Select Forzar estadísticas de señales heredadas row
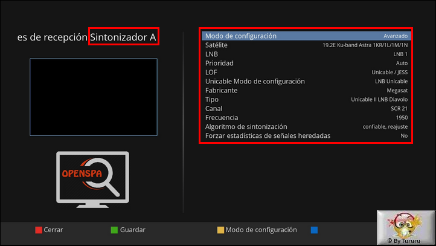The height and width of the screenshot is (246, 436). pos(306,136)
